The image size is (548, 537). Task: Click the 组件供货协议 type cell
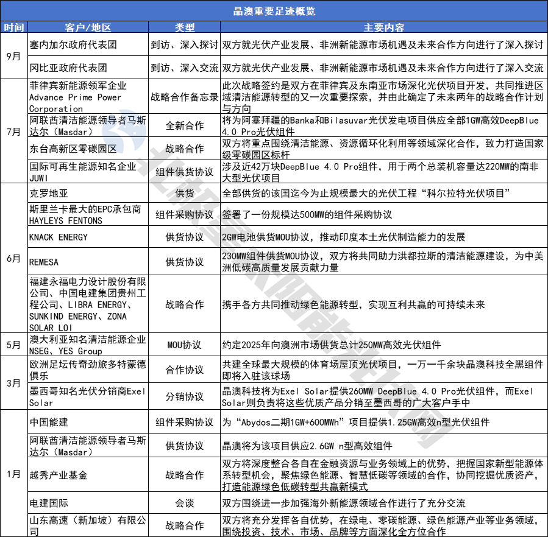[x=185, y=172]
